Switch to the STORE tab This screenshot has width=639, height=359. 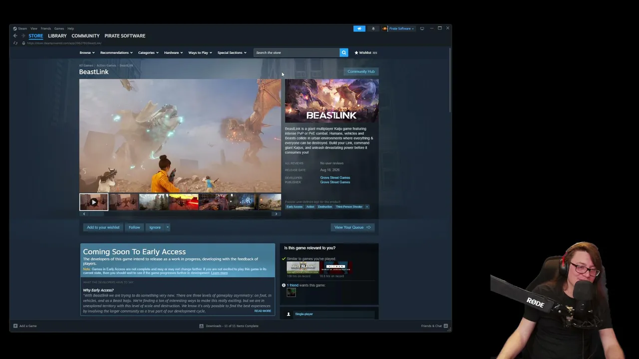tap(35, 36)
